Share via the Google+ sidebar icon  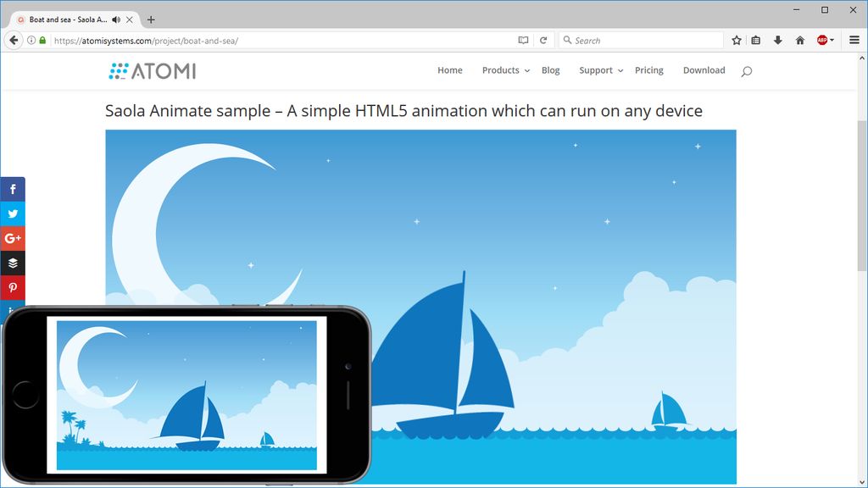pyautogui.click(x=12, y=238)
